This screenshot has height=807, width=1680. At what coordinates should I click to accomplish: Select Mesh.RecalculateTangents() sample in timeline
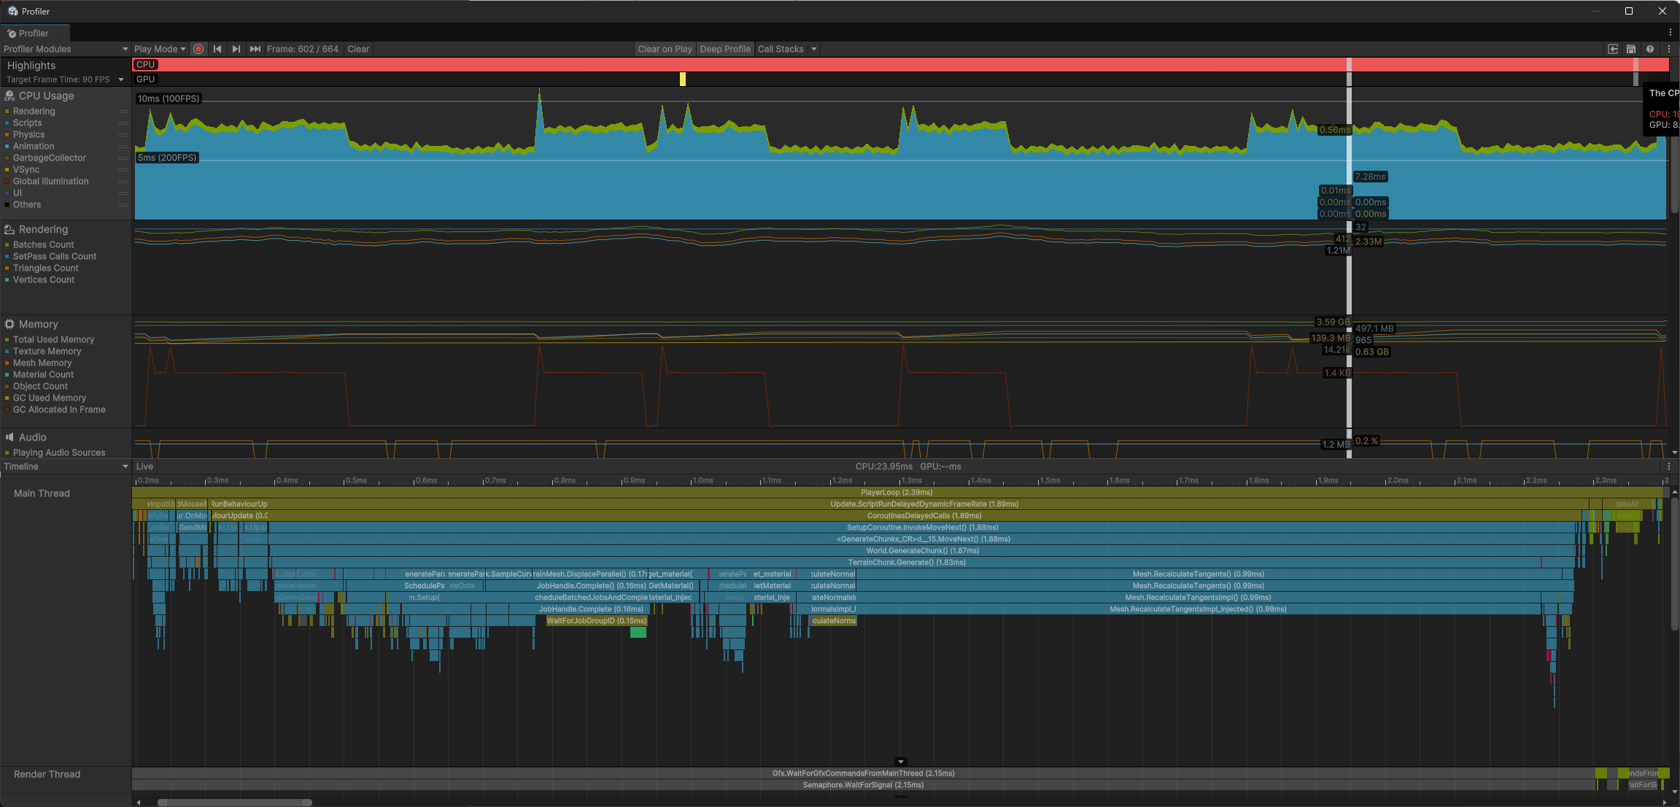(x=1197, y=574)
